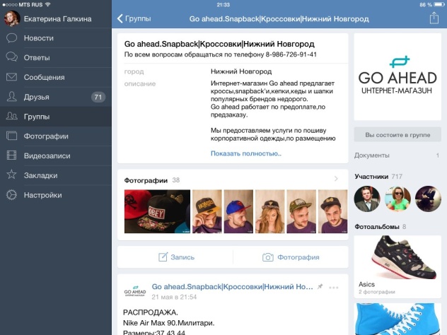447x335 pixels.
Task: Tap the battery indicator in status bar
Action: [x=439, y=4]
